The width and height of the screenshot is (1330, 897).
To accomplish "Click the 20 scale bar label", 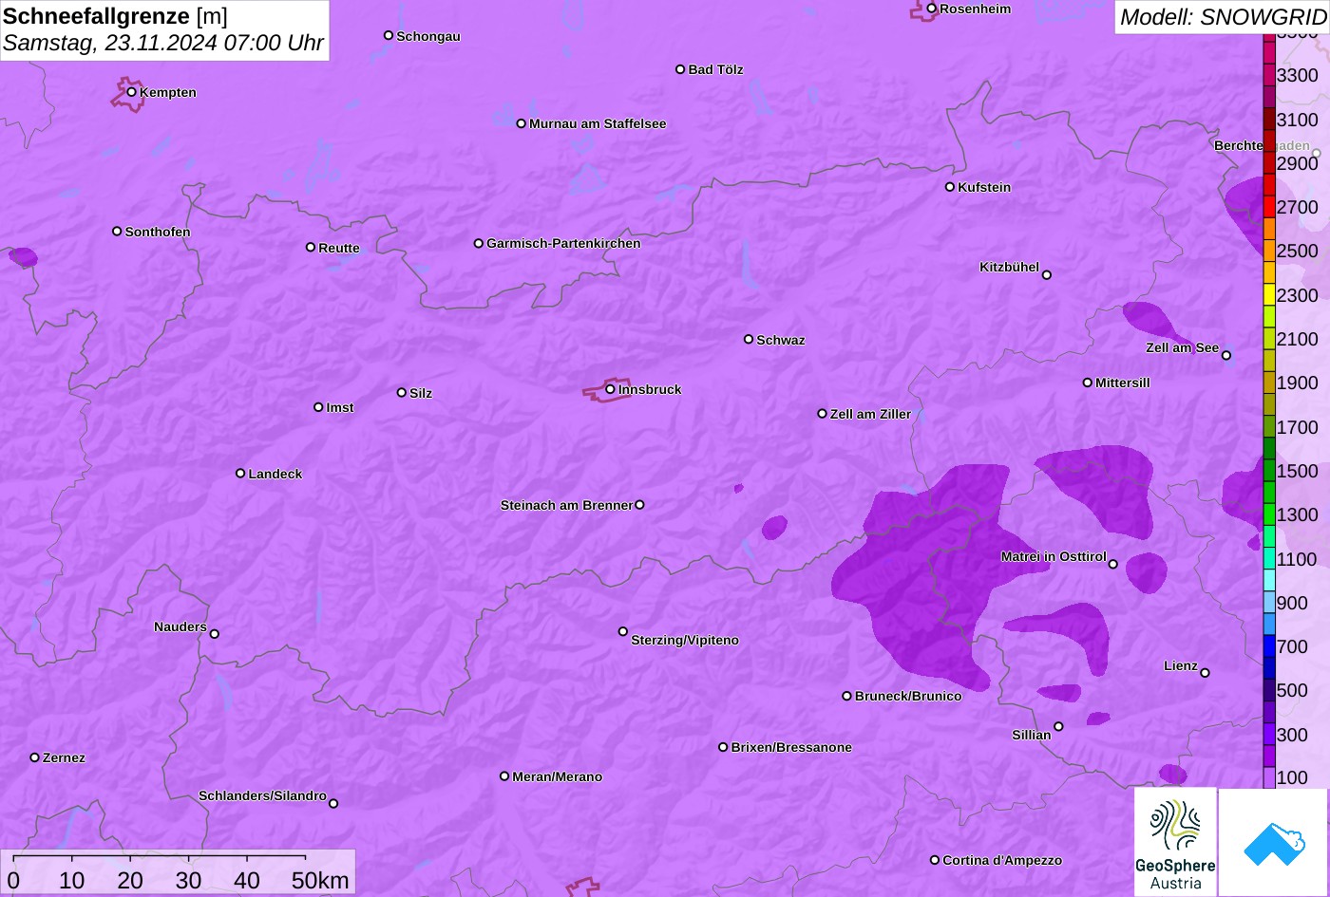I will tap(130, 880).
